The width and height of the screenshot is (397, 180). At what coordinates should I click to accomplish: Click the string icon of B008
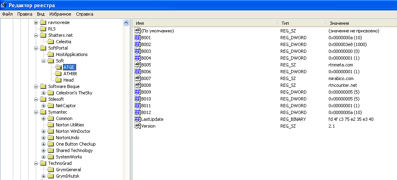(x=138, y=85)
